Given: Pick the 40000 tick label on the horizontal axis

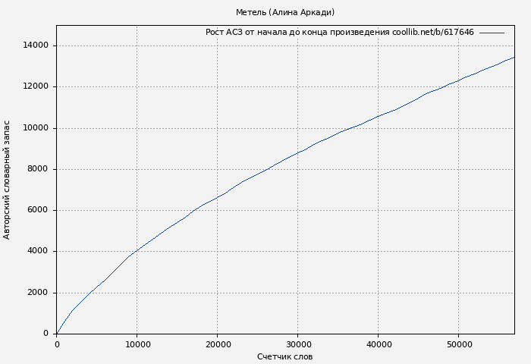Looking at the screenshot, I should (x=379, y=344).
